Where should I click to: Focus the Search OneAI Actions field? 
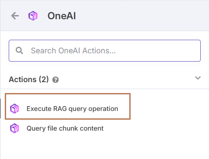[104, 51]
